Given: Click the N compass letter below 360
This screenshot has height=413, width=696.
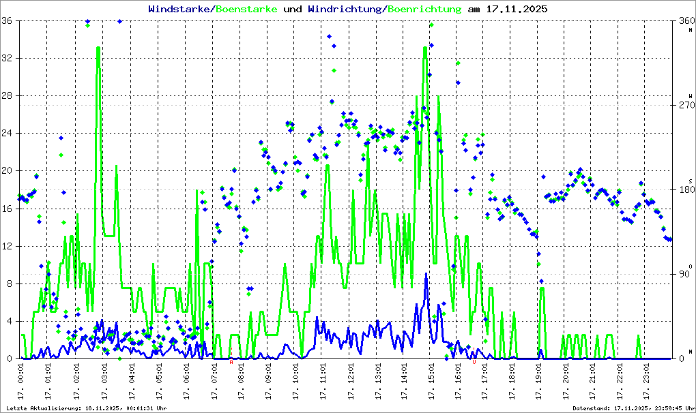Looking at the screenshot, I should pos(691,30).
